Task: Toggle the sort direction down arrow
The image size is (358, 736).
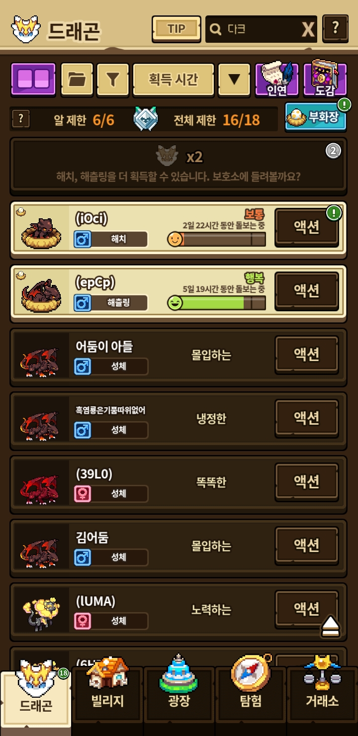Action: pos(234,79)
